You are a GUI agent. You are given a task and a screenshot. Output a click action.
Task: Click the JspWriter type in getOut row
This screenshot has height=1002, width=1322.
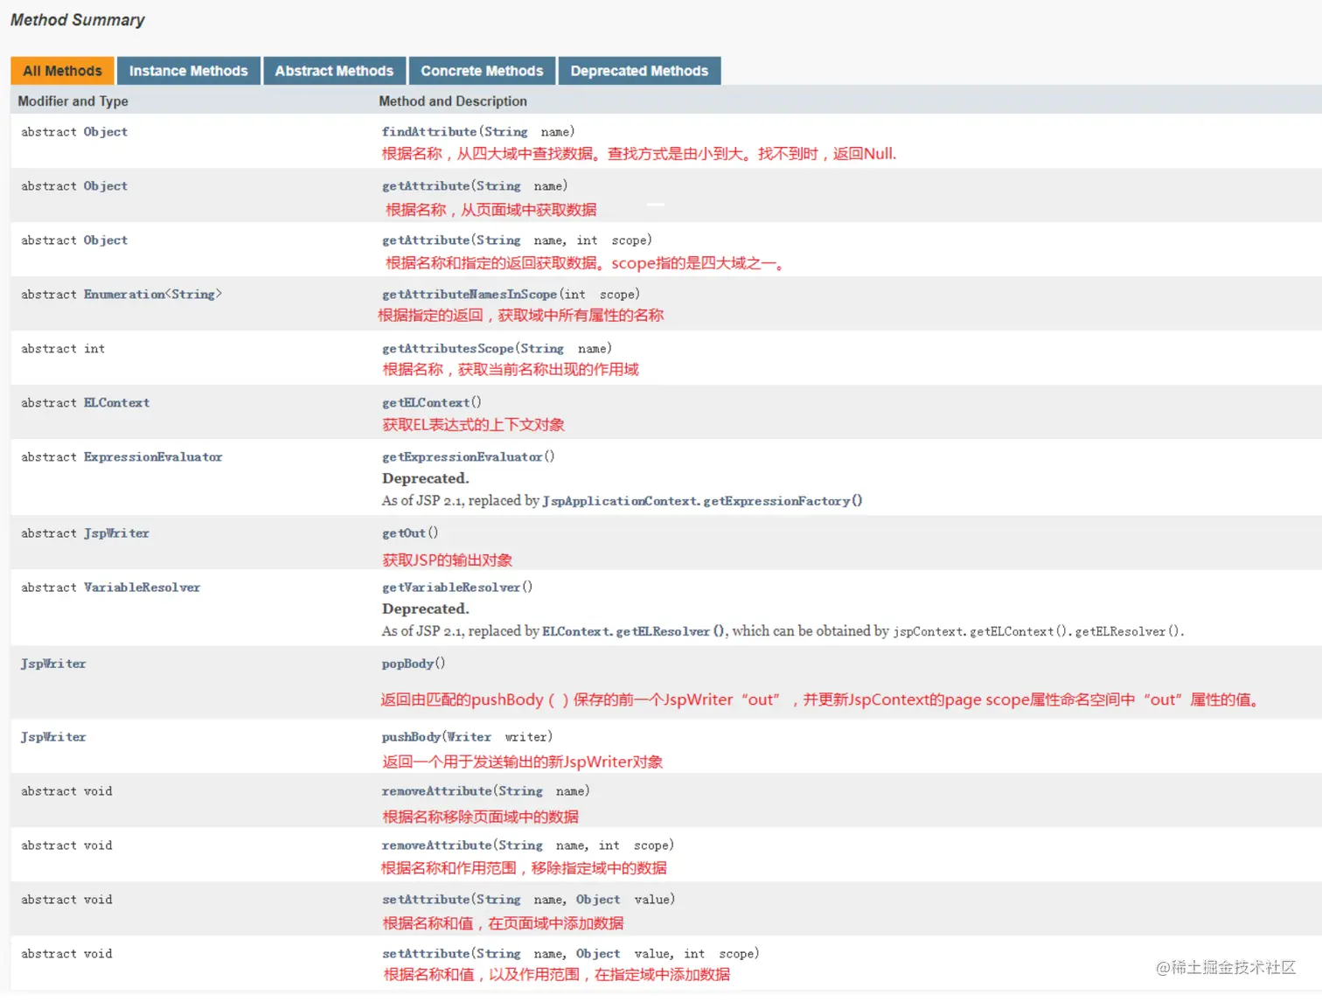tap(116, 533)
